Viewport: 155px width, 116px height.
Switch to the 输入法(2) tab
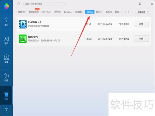[68, 12]
